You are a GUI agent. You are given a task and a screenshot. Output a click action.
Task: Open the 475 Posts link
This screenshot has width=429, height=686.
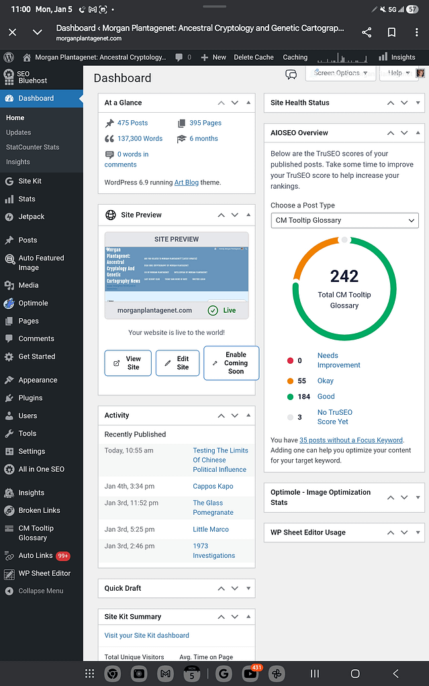(x=132, y=123)
